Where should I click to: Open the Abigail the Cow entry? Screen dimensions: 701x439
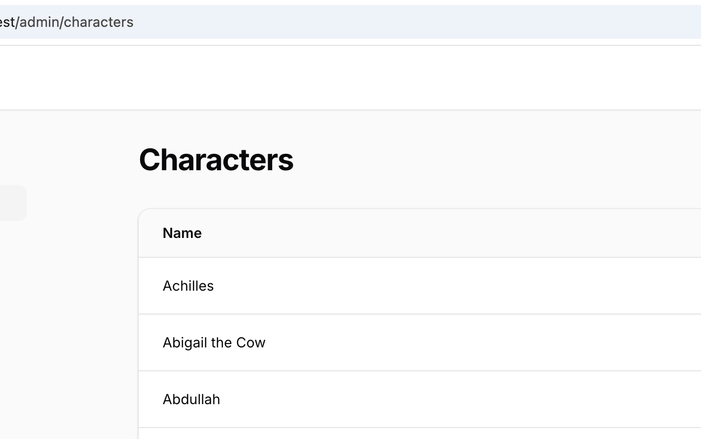coord(214,342)
